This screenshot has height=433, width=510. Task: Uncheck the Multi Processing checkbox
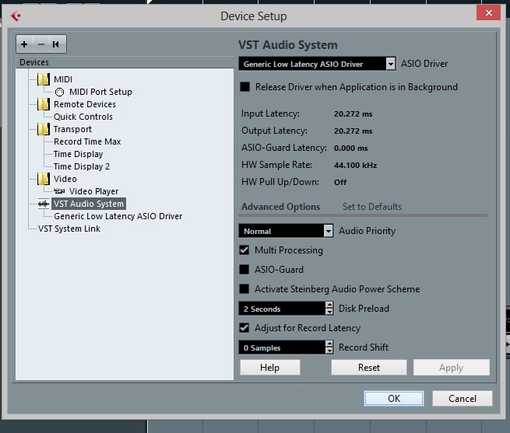pyautogui.click(x=245, y=250)
